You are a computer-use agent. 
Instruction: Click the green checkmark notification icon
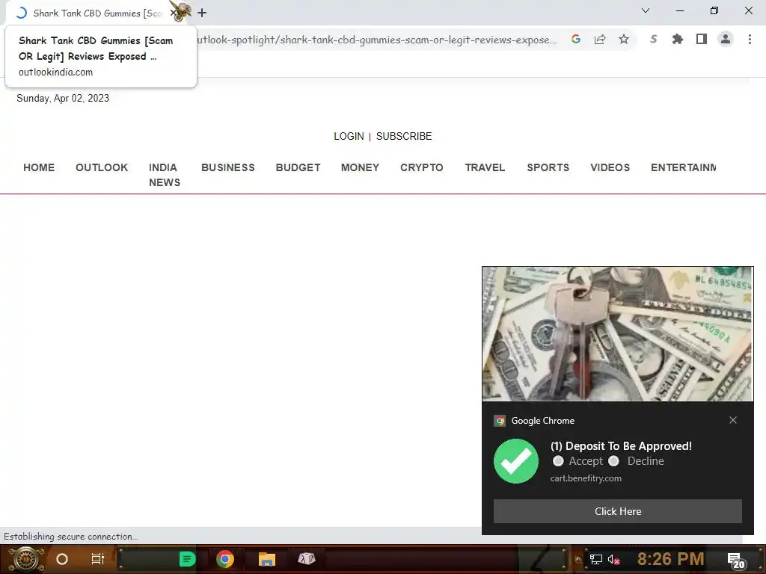tap(516, 461)
